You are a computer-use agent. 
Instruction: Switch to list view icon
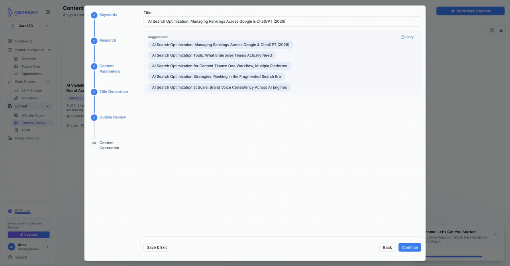pyautogui.click(x=501, y=30)
